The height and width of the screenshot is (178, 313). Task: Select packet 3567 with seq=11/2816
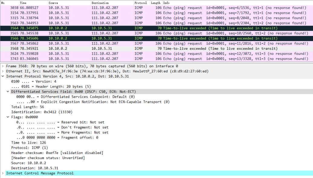(x=157, y=43)
